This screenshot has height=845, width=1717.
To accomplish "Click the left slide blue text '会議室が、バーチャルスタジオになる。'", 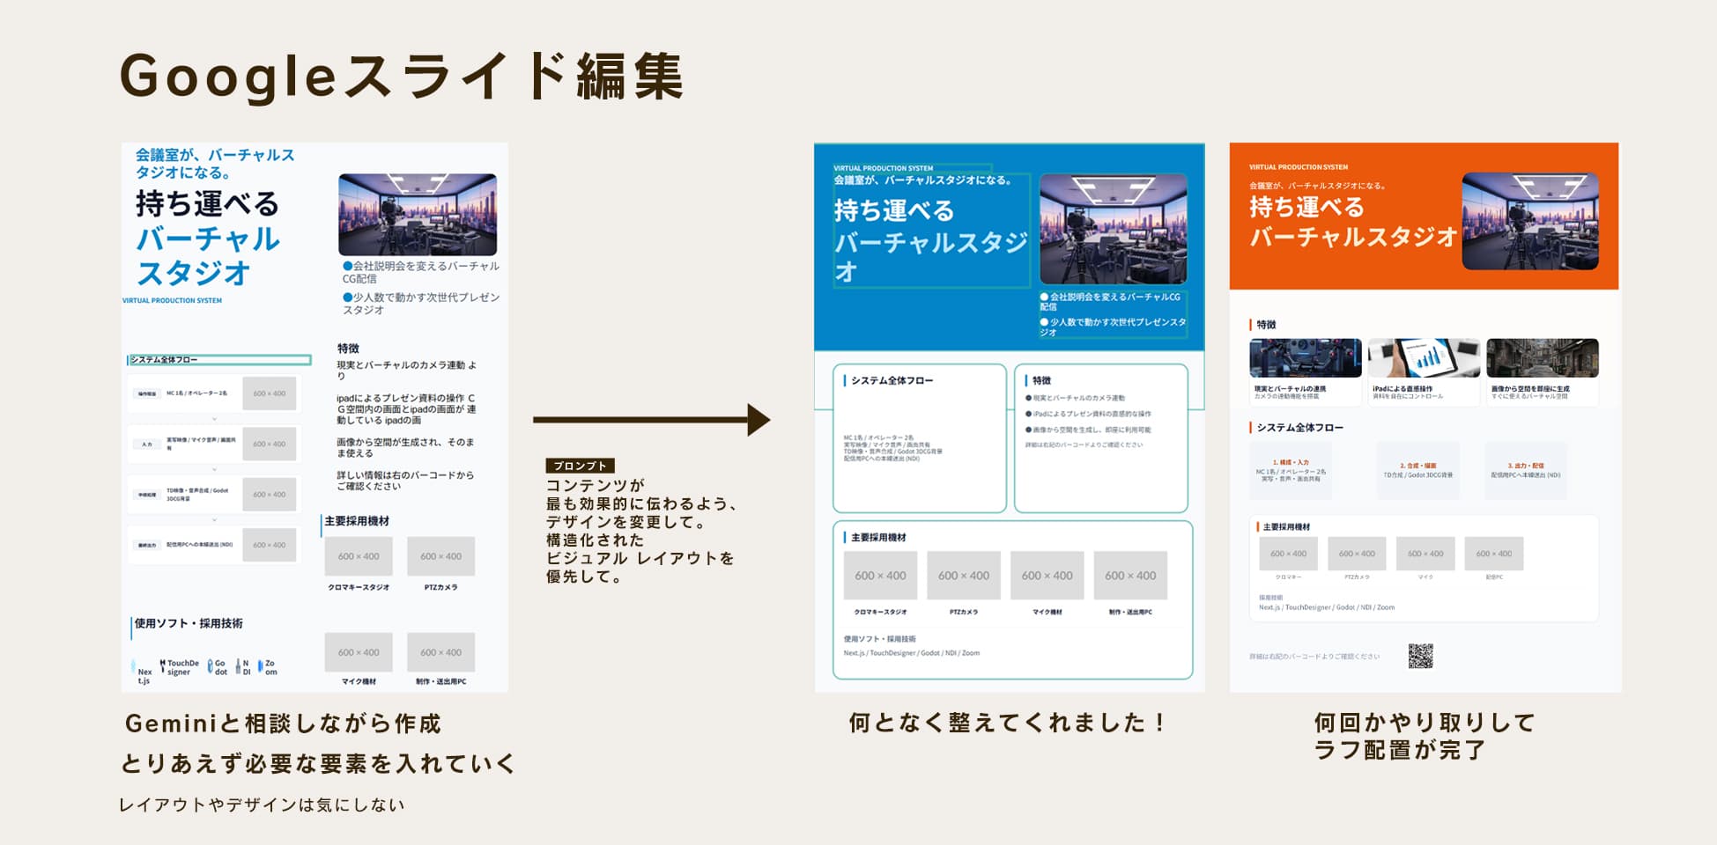I will click(x=215, y=164).
